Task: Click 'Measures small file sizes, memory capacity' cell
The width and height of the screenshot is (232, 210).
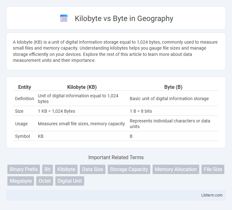Action: [82, 124]
